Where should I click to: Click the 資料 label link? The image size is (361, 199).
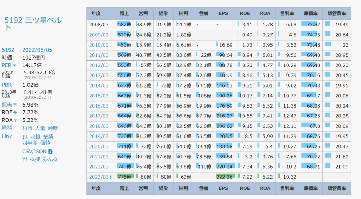click(x=7, y=128)
